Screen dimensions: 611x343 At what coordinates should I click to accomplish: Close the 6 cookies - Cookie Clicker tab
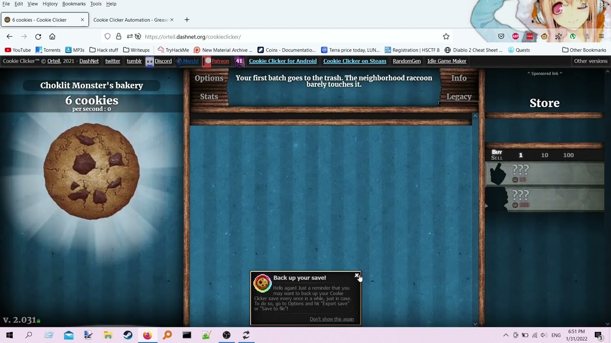tap(82, 20)
